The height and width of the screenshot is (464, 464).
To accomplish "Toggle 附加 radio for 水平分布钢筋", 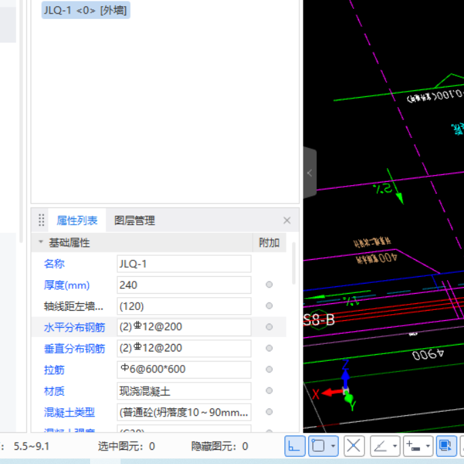I will (x=269, y=327).
